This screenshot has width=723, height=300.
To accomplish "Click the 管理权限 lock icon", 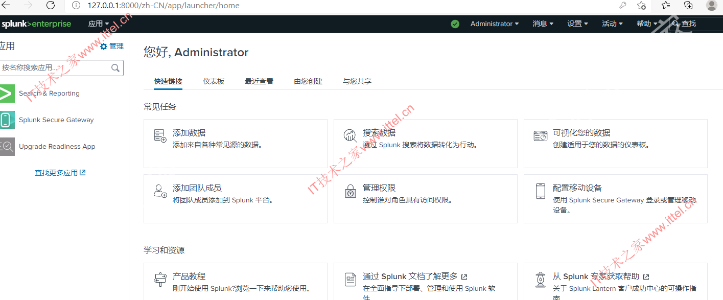I will point(350,191).
